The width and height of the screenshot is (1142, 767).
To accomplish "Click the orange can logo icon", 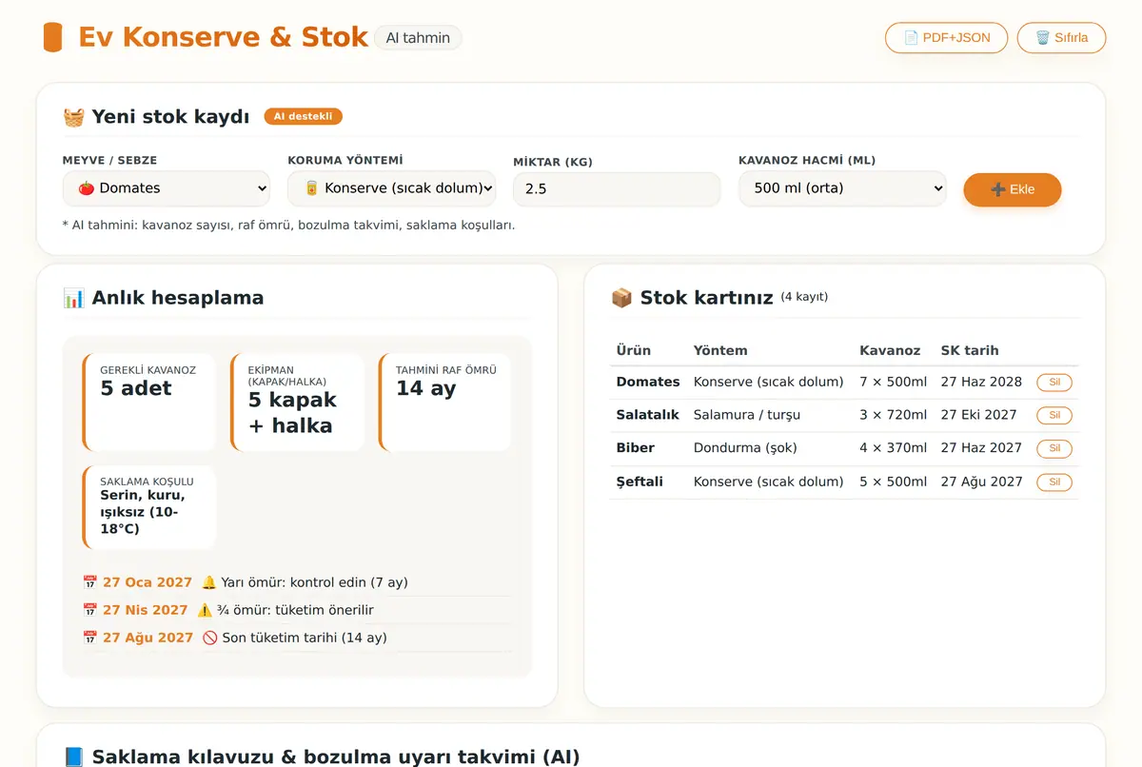I will pyautogui.click(x=53, y=38).
